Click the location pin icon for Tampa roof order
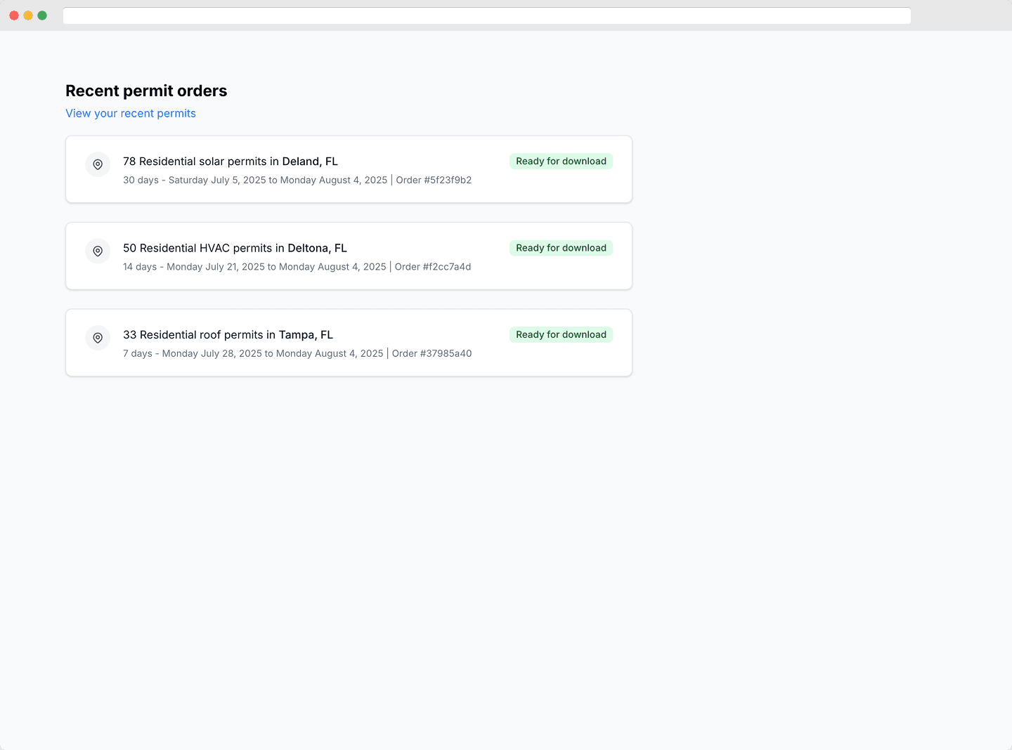Screen dimensions: 1012x750 98,338
